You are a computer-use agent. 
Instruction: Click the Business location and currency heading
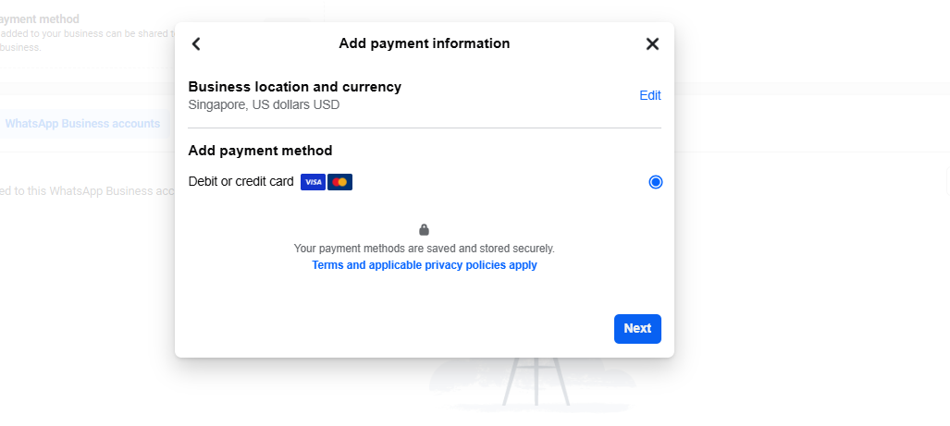tap(294, 87)
